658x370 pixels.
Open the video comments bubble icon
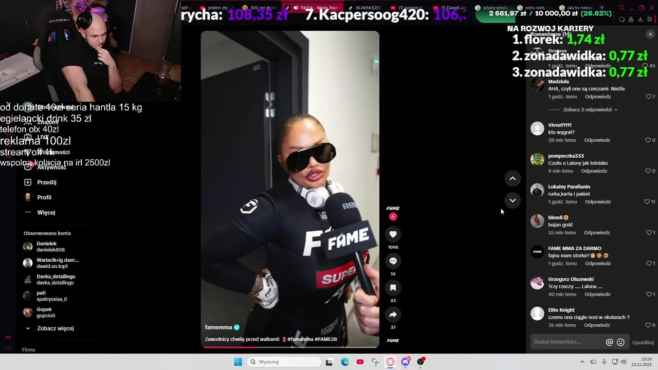(393, 261)
